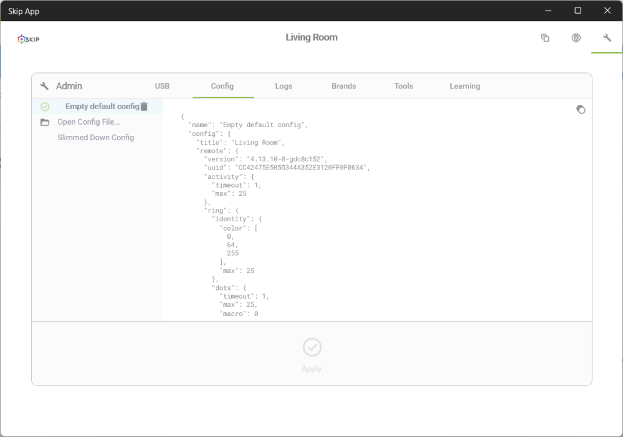Screen dimensions: 623x437
Task: Click the "version" line in the JSON
Action: click(x=265, y=159)
